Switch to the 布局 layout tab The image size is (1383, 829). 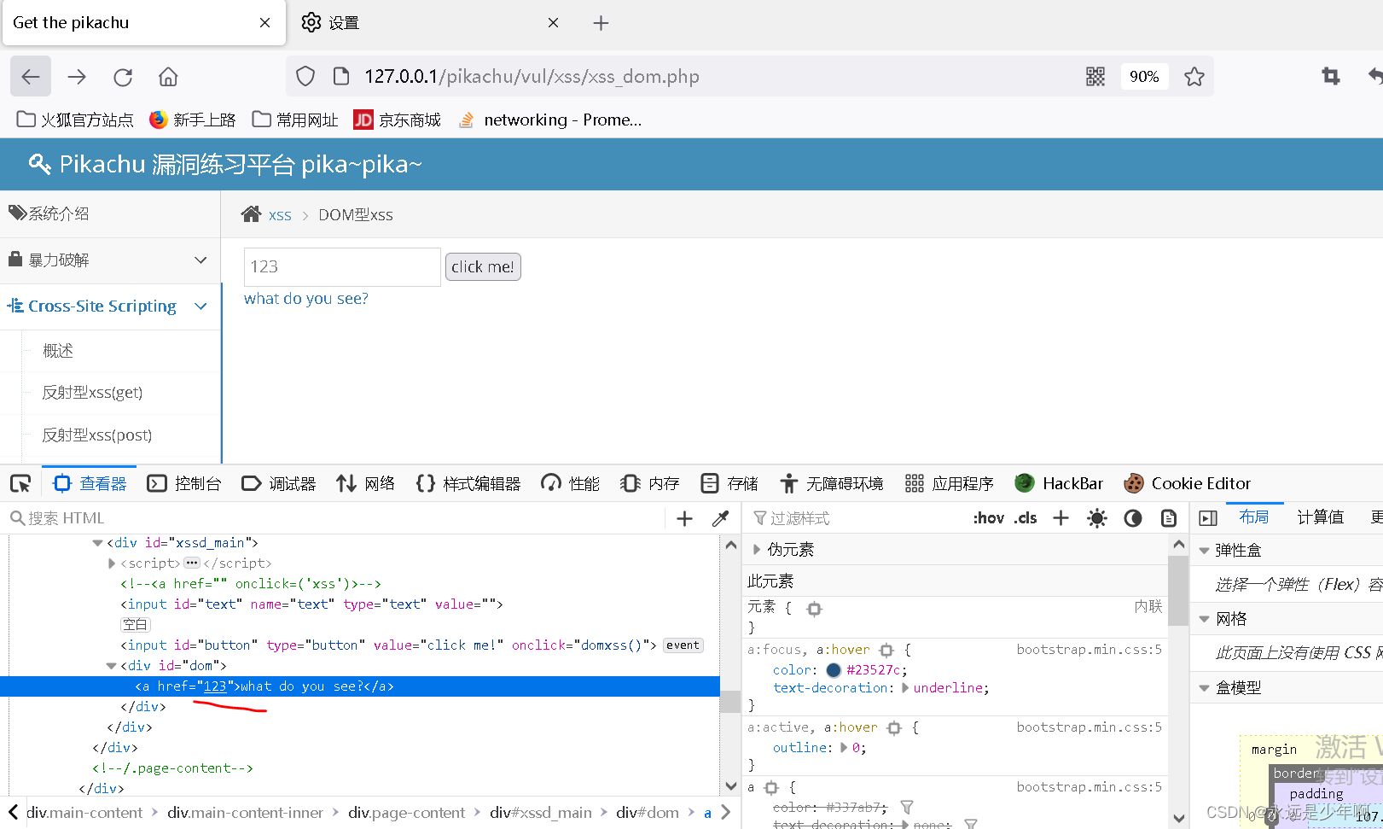pyautogui.click(x=1254, y=517)
